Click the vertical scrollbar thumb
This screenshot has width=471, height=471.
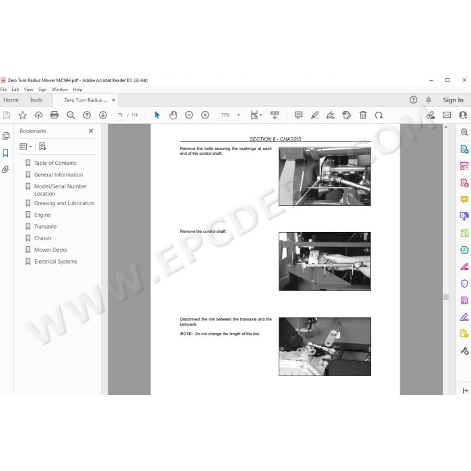point(445,297)
